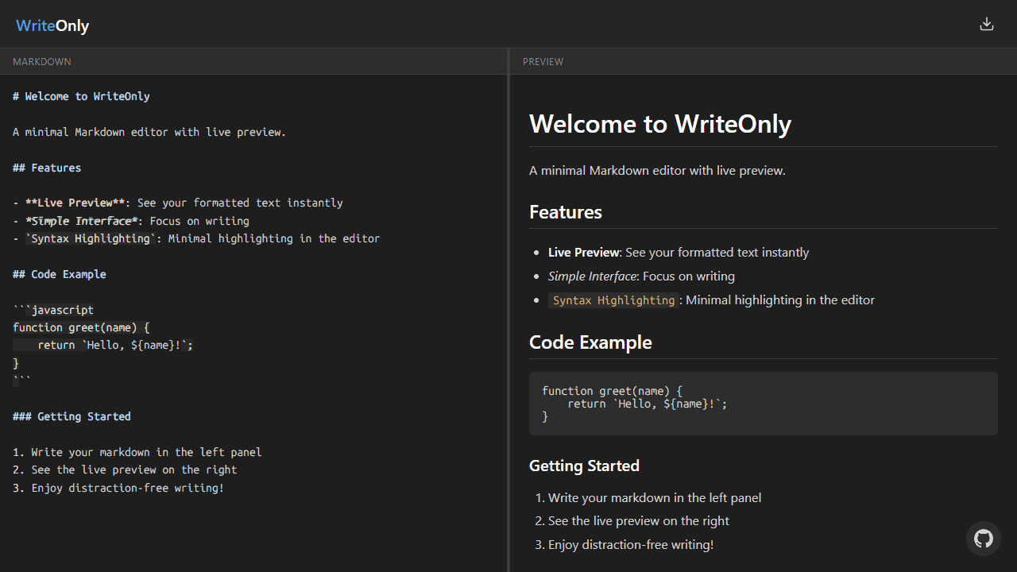Click the 'Syntax Highlighting' inline code in preview
Image resolution: width=1017 pixels, height=572 pixels.
(613, 300)
